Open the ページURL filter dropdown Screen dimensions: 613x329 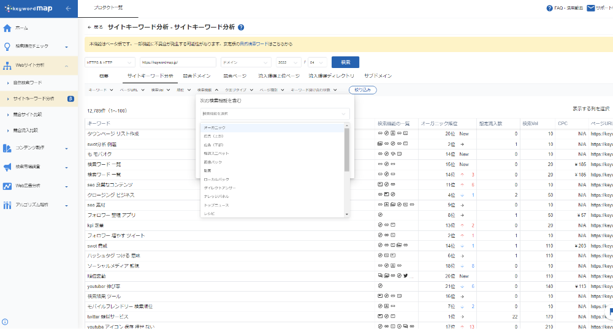coord(132,90)
